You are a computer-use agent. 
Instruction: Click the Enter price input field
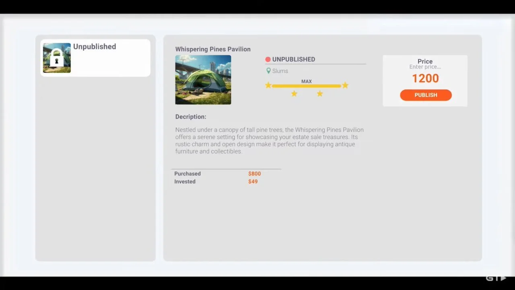425,67
